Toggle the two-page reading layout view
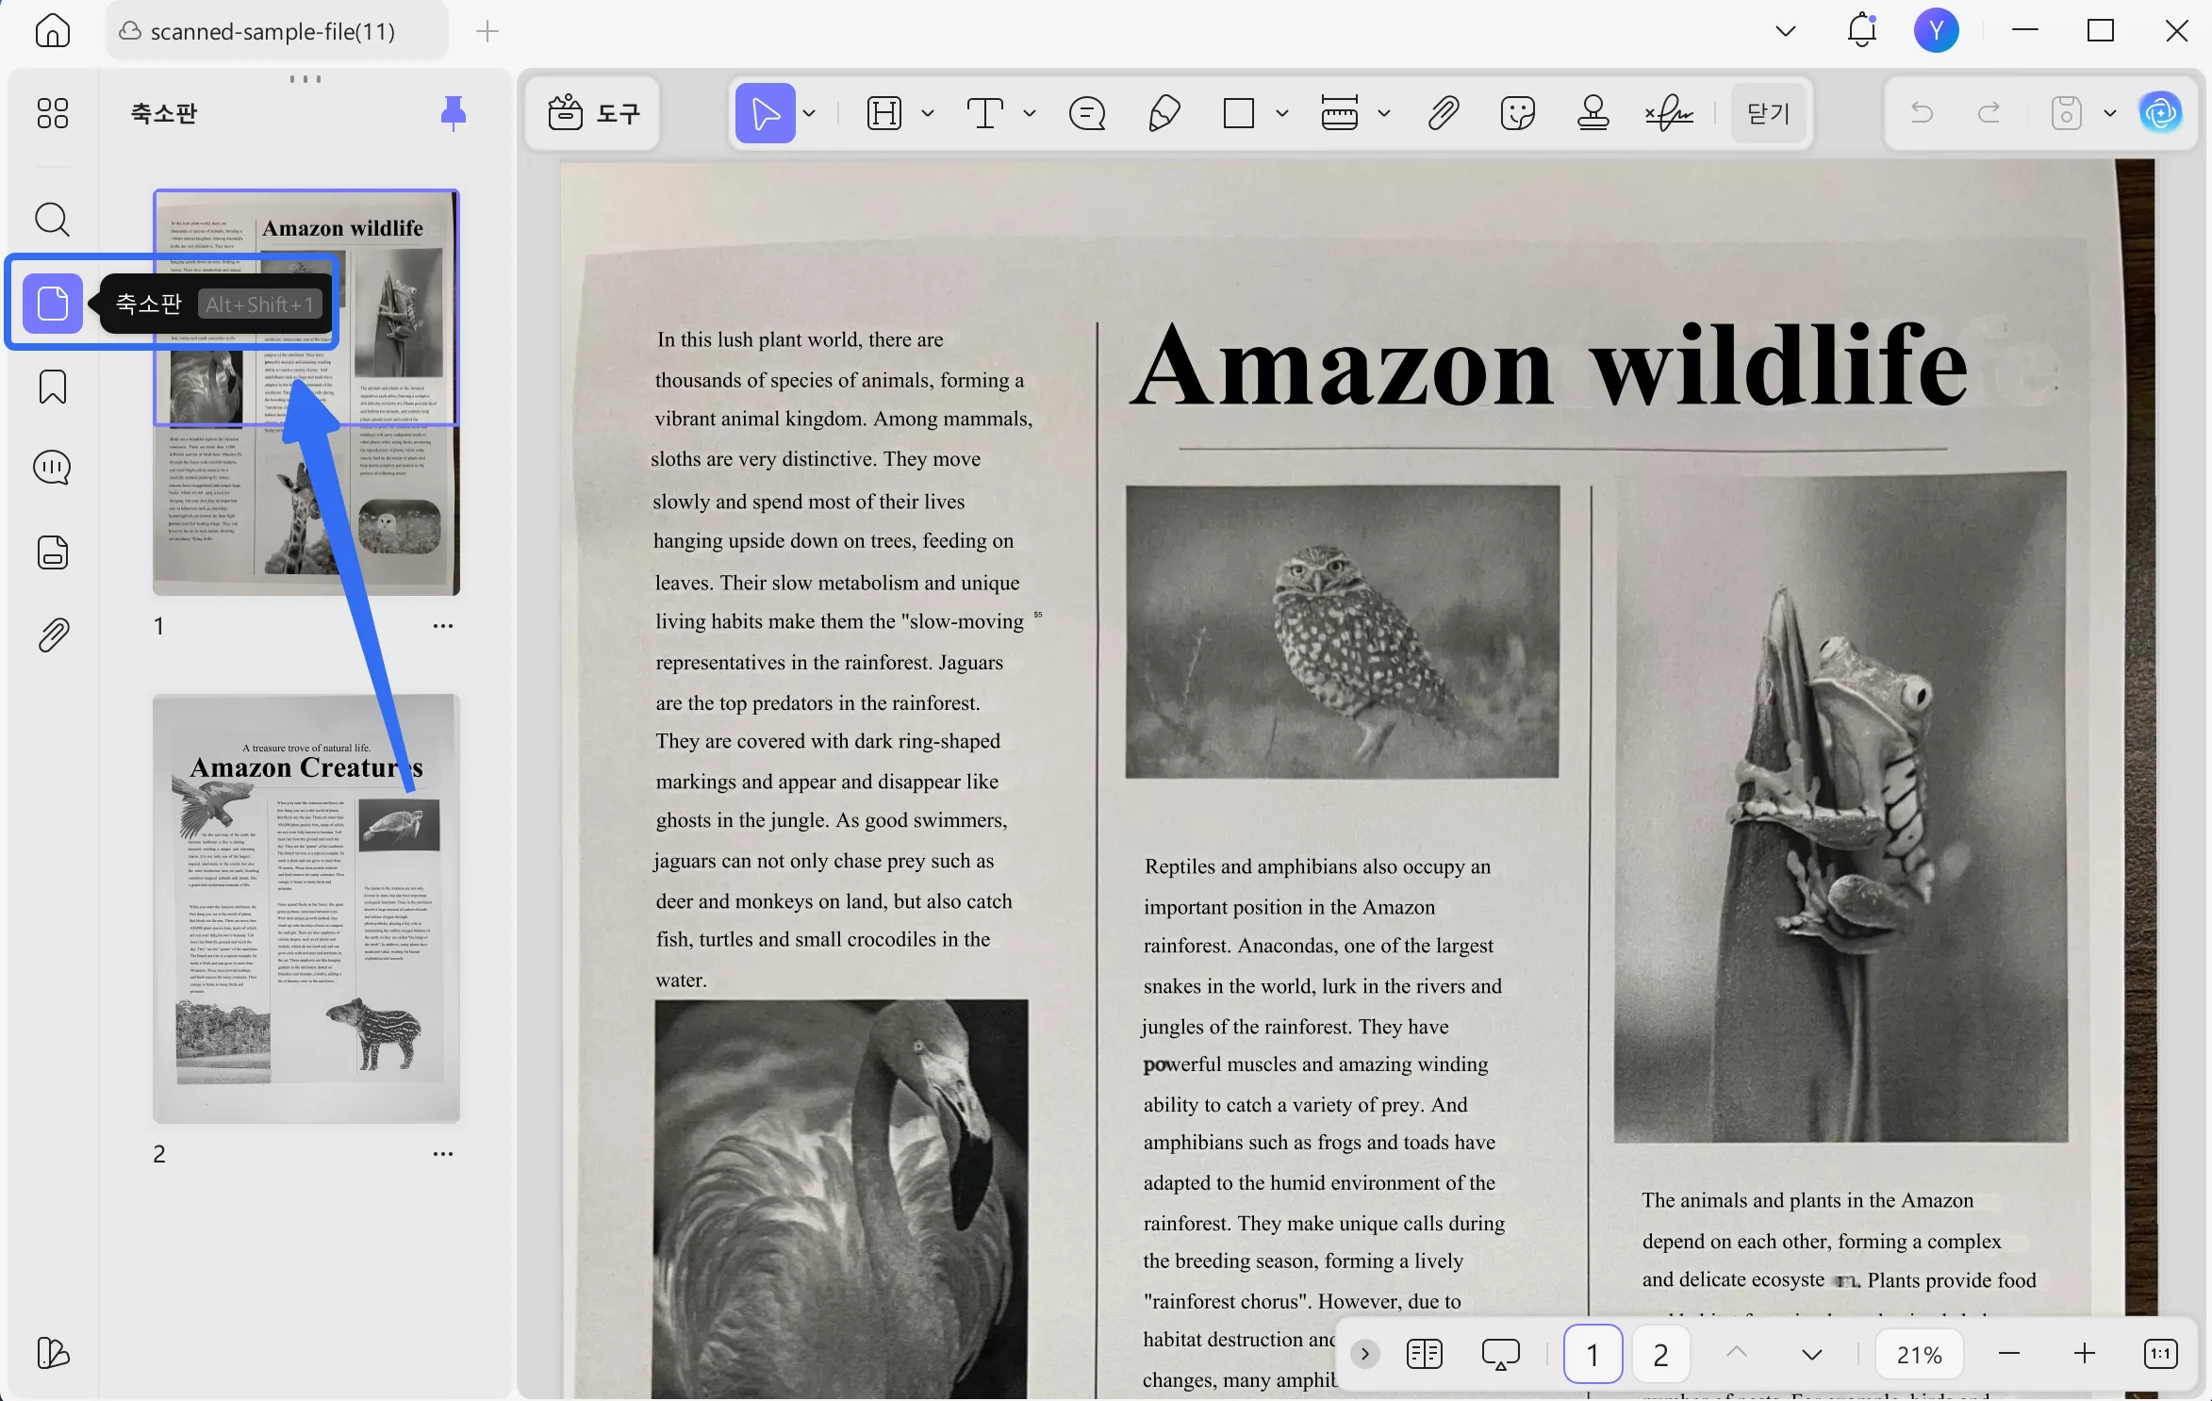 (1424, 1355)
